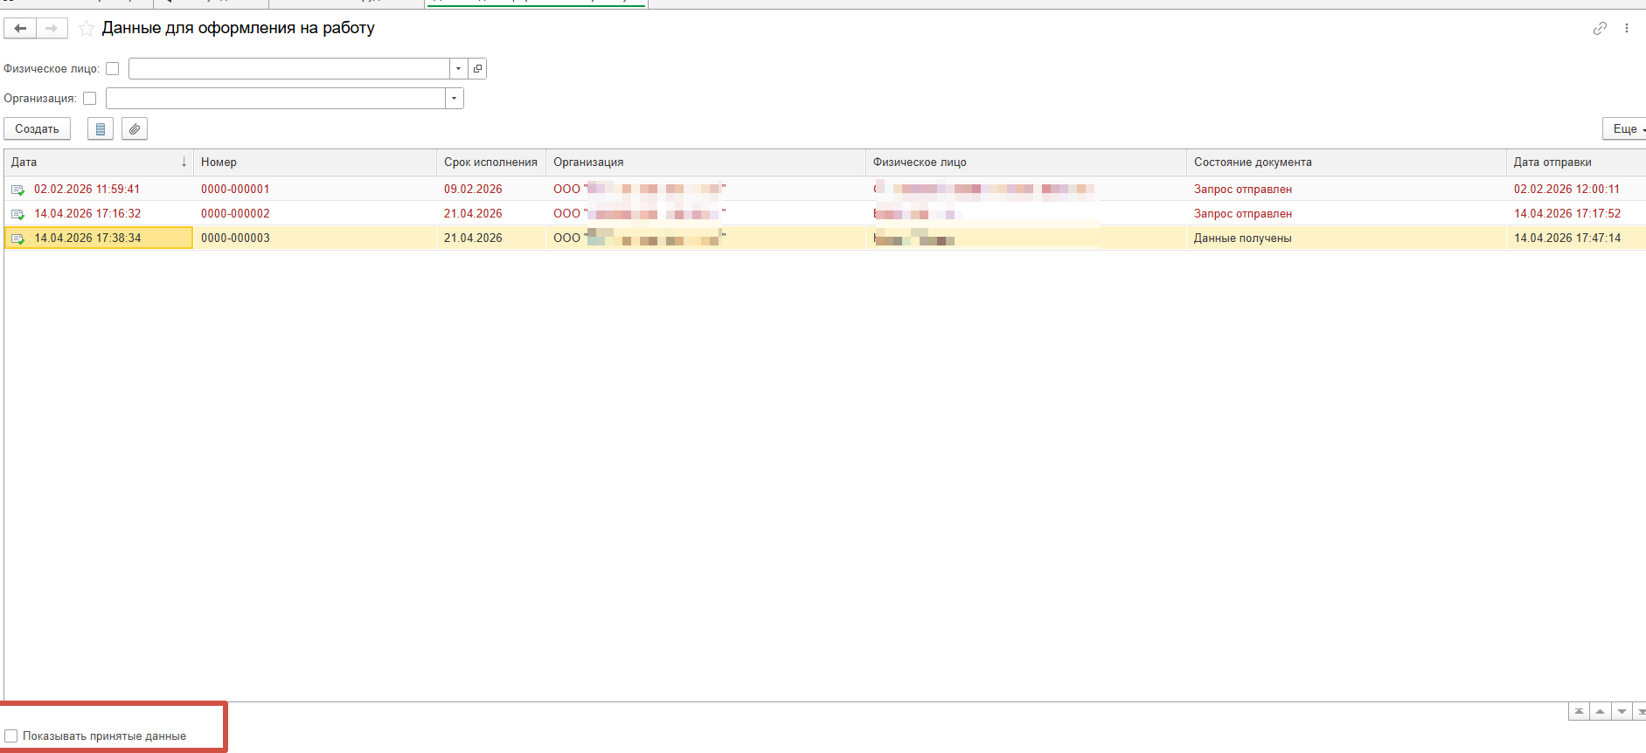Open the Еще dropdown menu
Image resolution: width=1646 pixels, height=753 pixels.
coord(1625,129)
